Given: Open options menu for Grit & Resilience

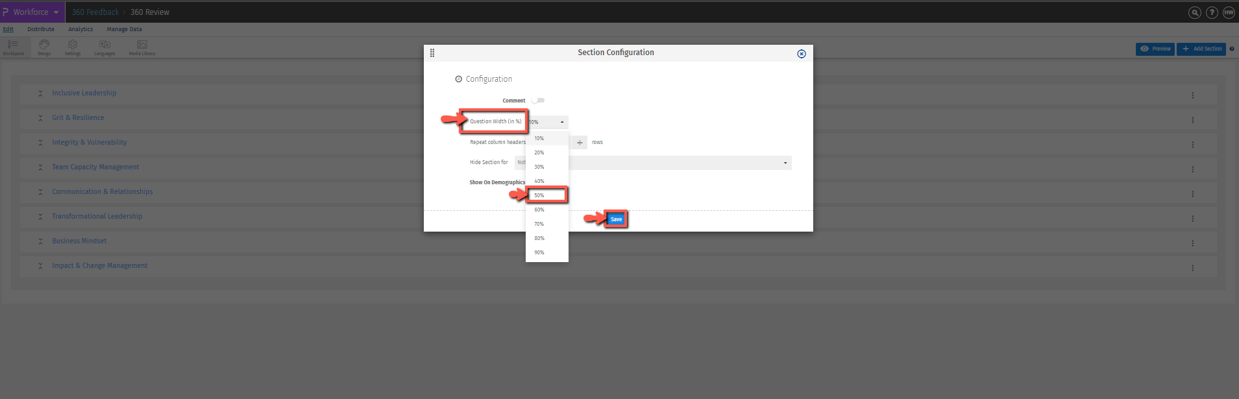Looking at the screenshot, I should click(x=1192, y=120).
